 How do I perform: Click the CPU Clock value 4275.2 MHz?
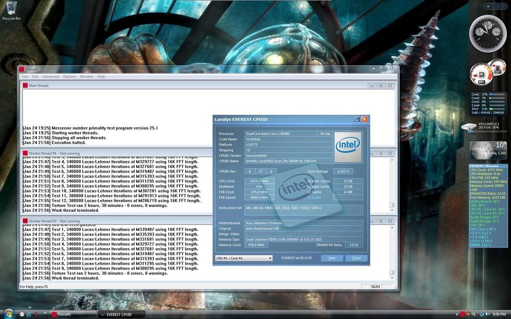coord(259,181)
